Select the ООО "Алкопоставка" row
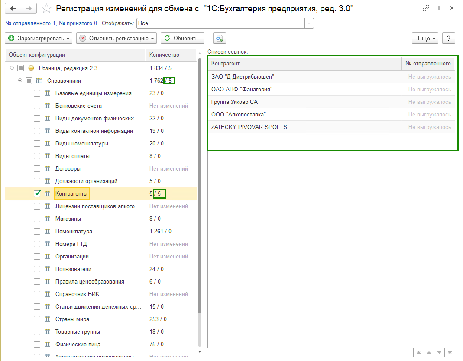Viewport: 463px width, 361px height. pyautogui.click(x=331, y=115)
